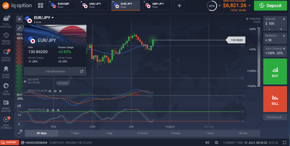Increase the amount with plus
The height and width of the screenshot is (146, 290).
click(x=281, y=29)
